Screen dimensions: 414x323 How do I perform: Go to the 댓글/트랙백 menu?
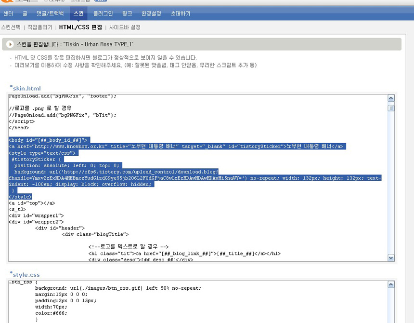point(50,13)
